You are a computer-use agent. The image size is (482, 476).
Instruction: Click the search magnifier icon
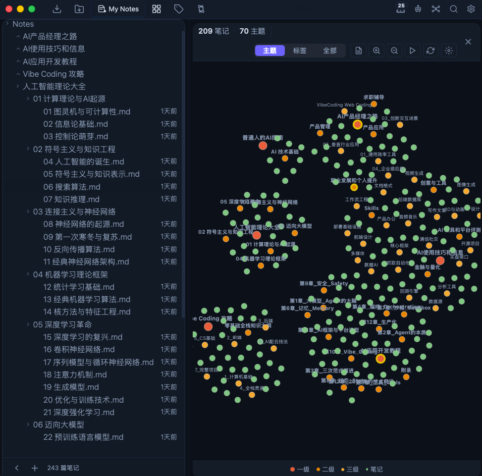[x=454, y=9]
